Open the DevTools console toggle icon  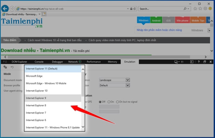(x=192, y=62)
